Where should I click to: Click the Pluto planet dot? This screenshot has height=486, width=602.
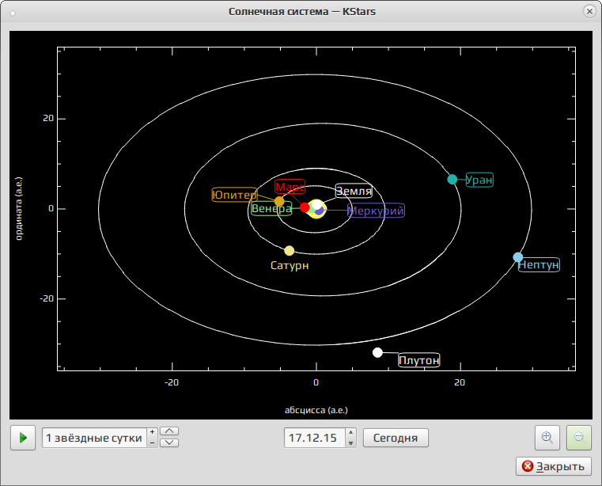click(x=378, y=353)
